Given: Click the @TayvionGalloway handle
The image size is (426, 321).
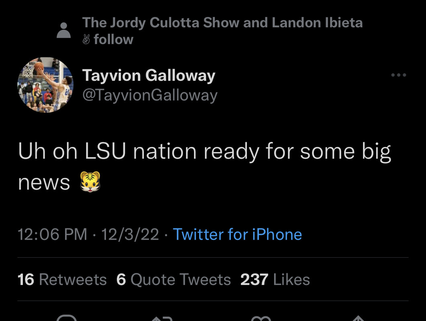Looking at the screenshot, I should click(x=150, y=95).
